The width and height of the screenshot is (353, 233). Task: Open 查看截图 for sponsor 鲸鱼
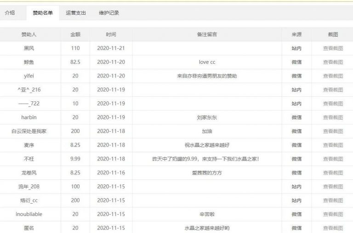[x=333, y=62]
